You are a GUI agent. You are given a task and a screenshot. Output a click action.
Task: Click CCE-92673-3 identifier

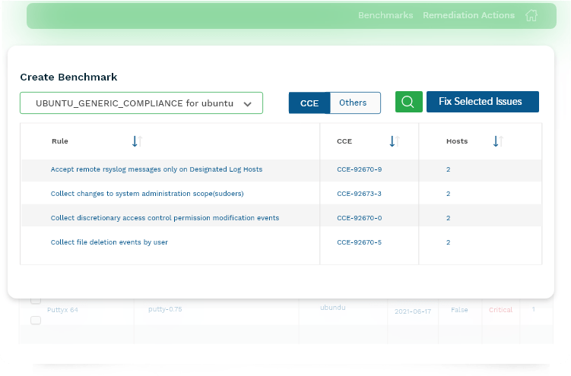click(359, 194)
